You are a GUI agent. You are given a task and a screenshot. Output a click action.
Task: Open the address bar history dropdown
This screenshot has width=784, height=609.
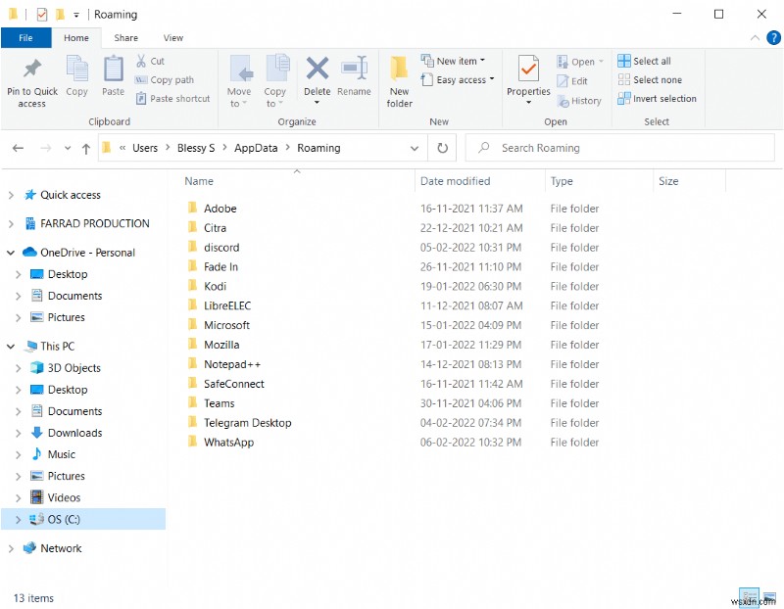click(414, 149)
